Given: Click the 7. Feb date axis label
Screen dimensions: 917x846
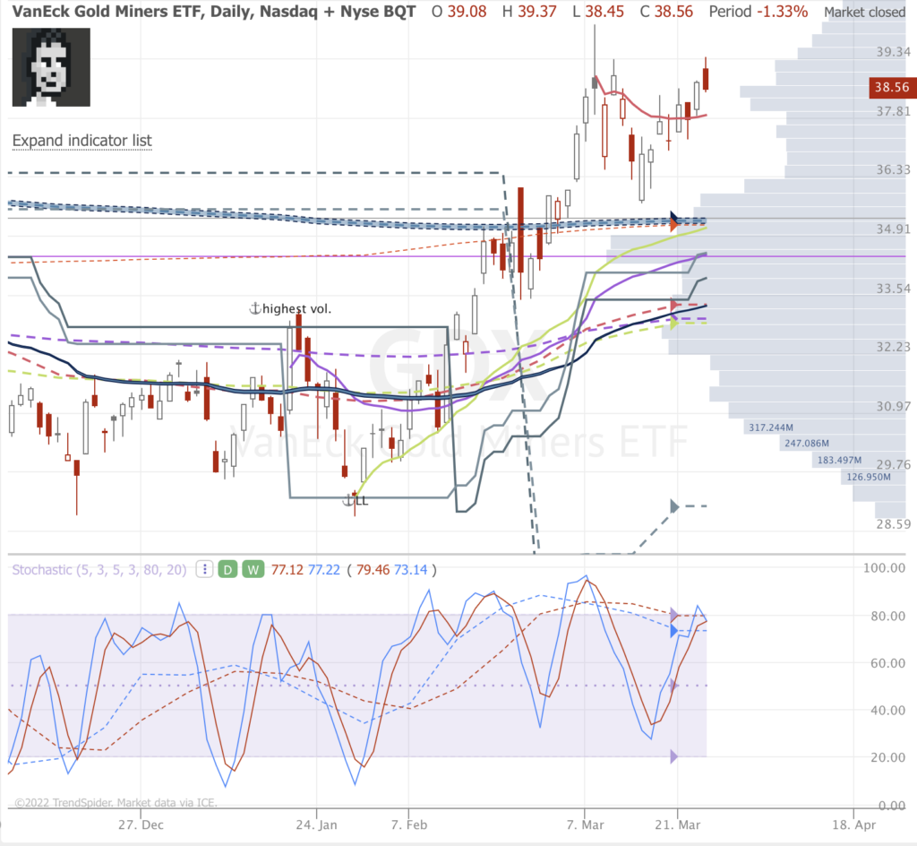Looking at the screenshot, I should pyautogui.click(x=408, y=824).
